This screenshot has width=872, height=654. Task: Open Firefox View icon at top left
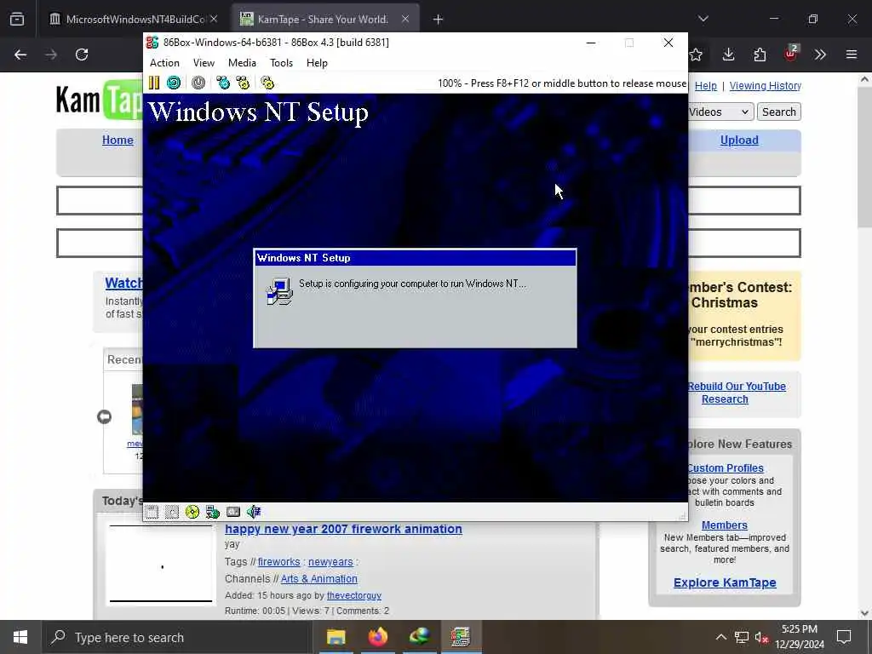click(x=17, y=20)
